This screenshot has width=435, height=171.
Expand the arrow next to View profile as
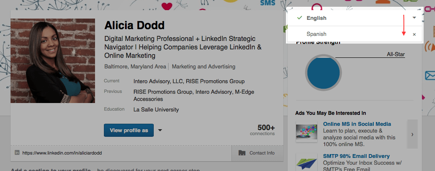point(160,130)
